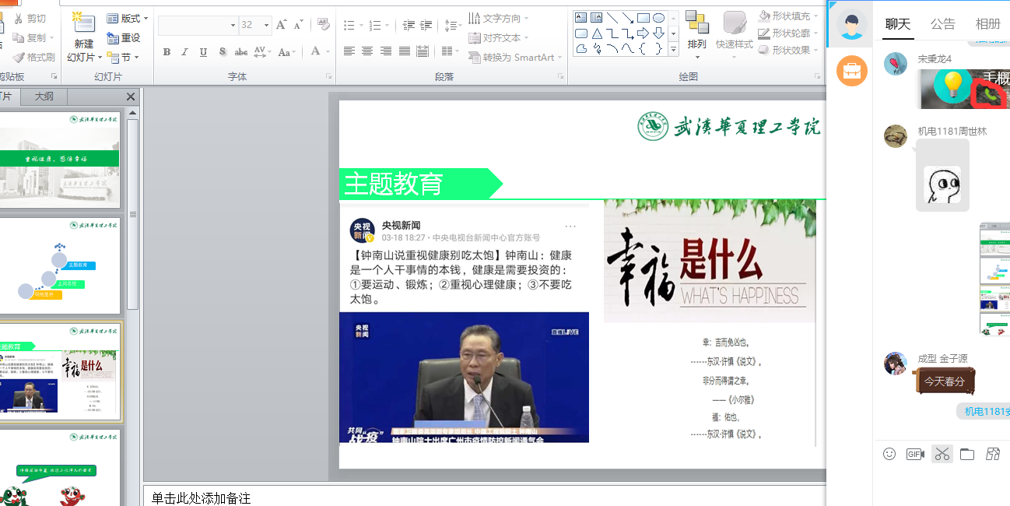The height and width of the screenshot is (506, 1010).
Task: Click the GIF video icon in chat
Action: click(915, 454)
